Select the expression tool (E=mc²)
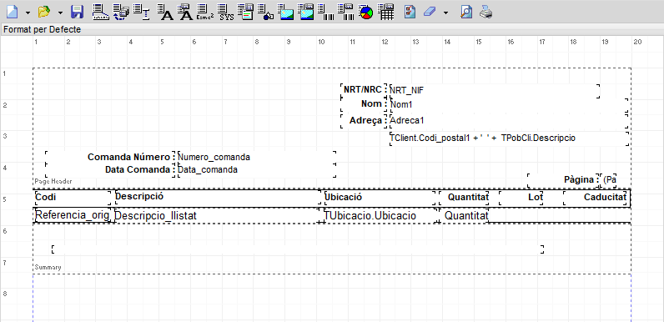The width and height of the screenshot is (664, 322). [205, 12]
